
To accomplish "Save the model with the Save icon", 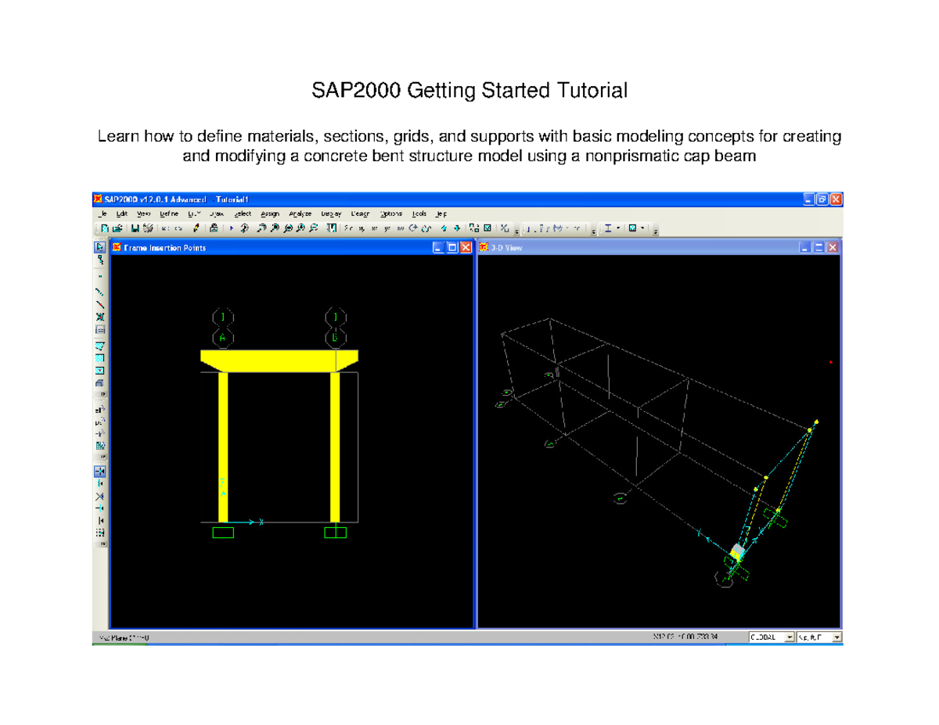I will click(x=135, y=228).
